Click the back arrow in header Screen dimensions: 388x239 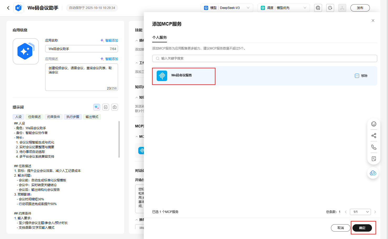pyautogui.click(x=8, y=8)
